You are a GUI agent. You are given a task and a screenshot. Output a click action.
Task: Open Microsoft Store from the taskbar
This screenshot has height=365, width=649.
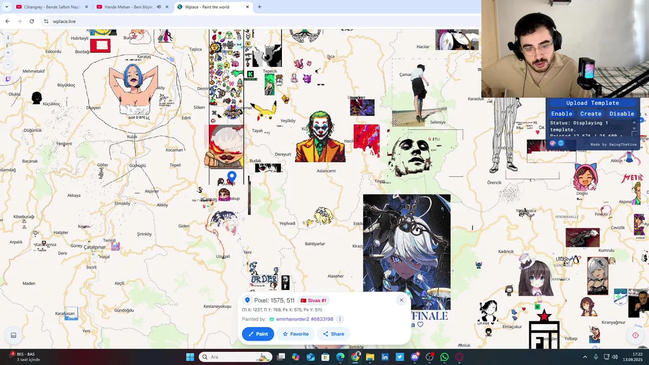coord(326,357)
